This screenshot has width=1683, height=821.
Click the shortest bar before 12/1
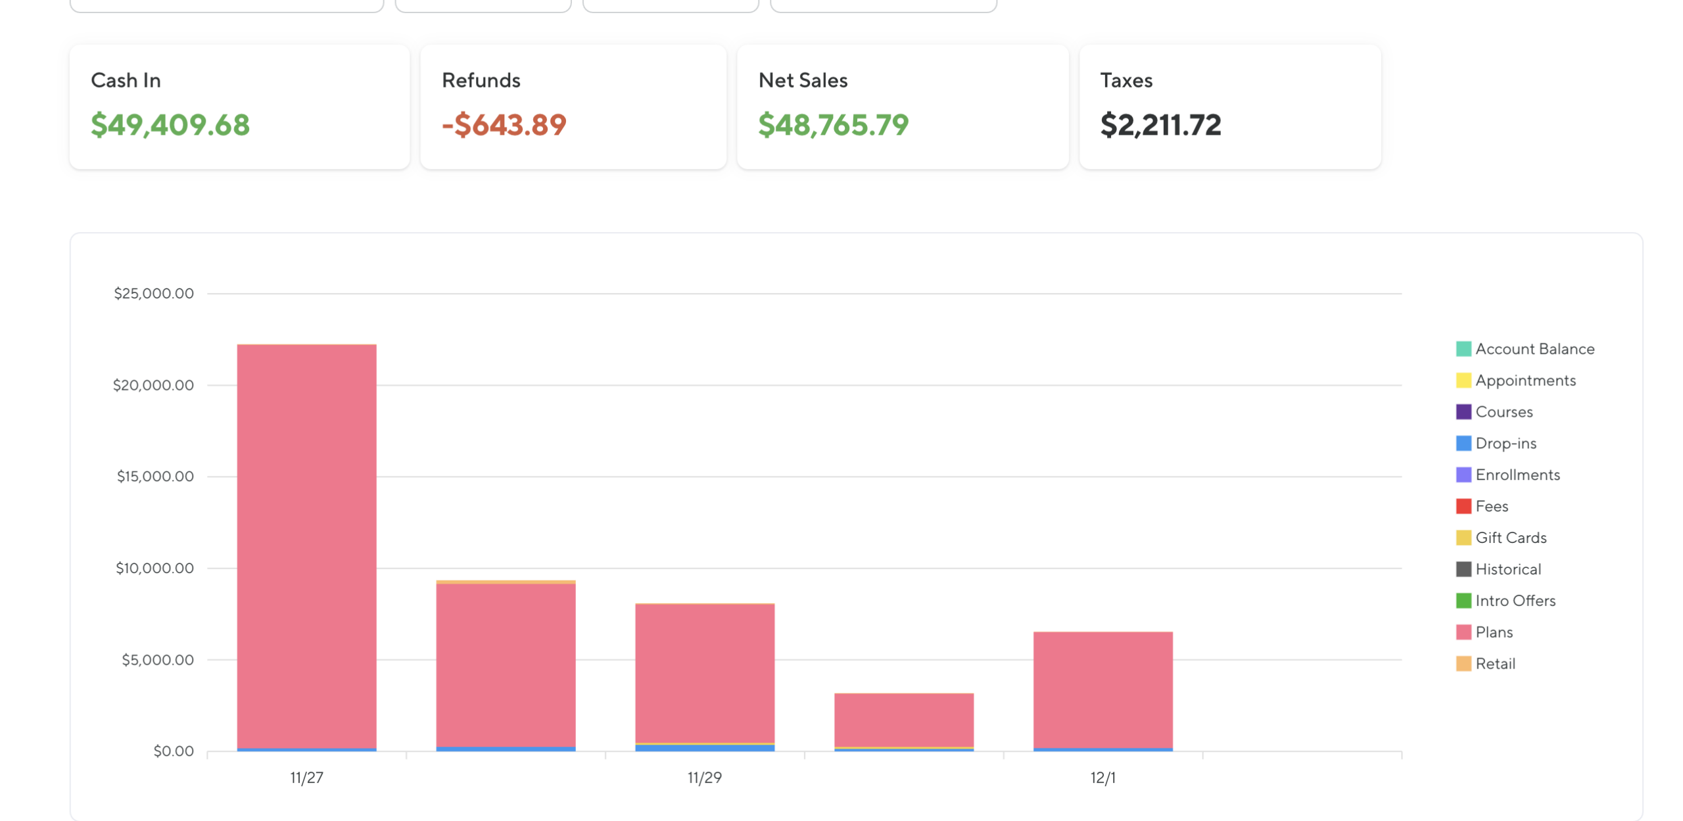click(903, 718)
